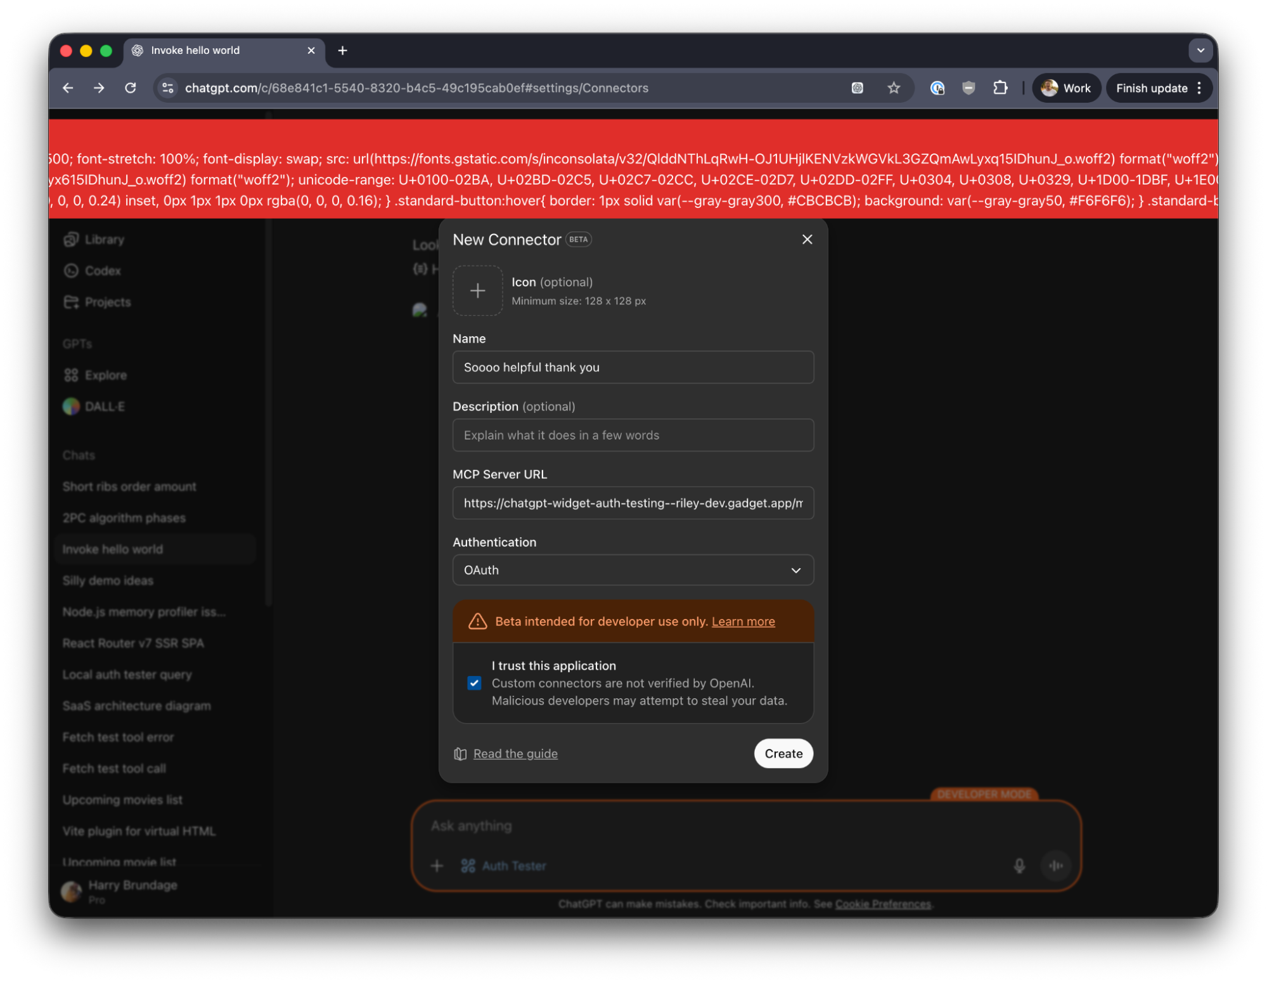Image resolution: width=1267 pixels, height=983 pixels.
Task: Open a new browser tab
Action: (x=343, y=51)
